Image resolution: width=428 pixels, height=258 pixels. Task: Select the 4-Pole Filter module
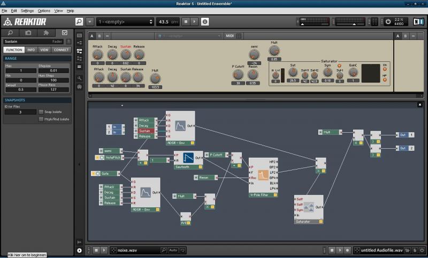pyautogui.click(x=263, y=178)
